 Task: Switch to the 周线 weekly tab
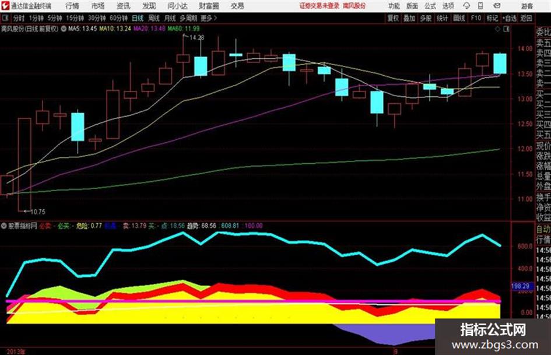pos(154,18)
